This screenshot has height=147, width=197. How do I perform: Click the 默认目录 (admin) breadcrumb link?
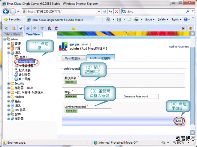coord(79,44)
